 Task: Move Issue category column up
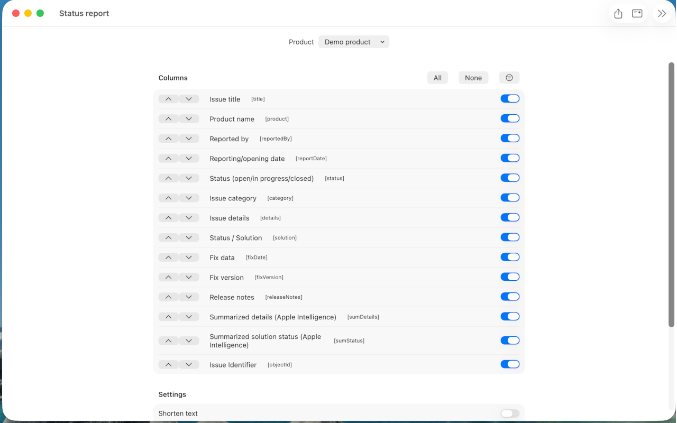click(168, 198)
